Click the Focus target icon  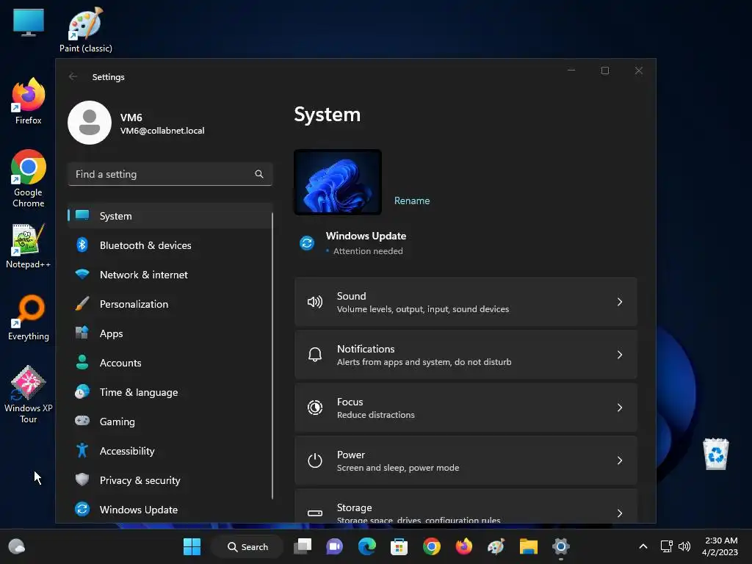314,408
